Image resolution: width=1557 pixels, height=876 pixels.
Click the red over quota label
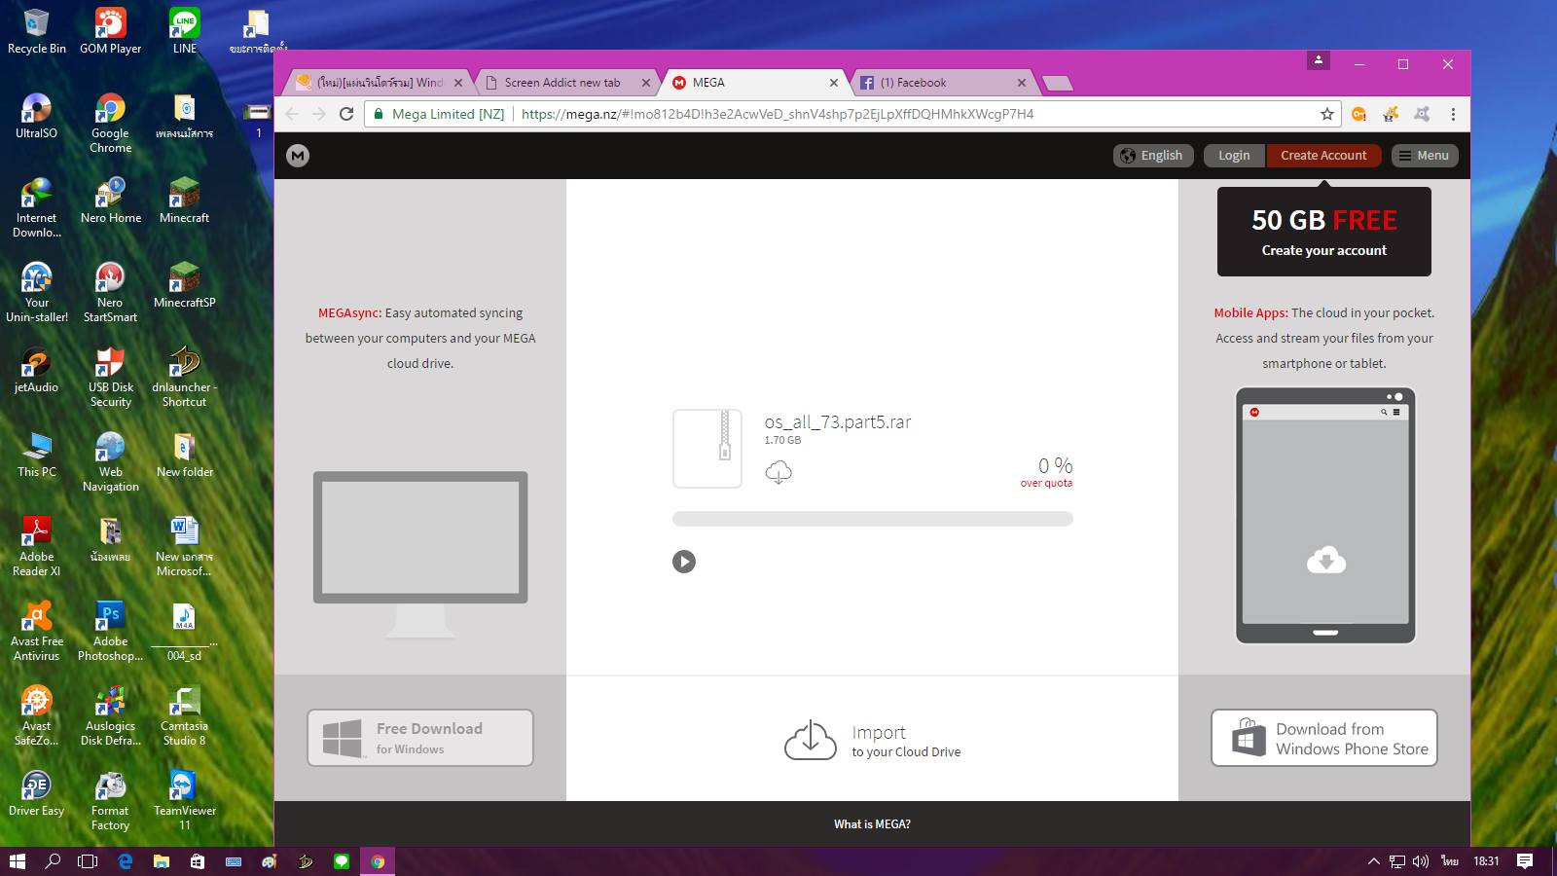1046,483
